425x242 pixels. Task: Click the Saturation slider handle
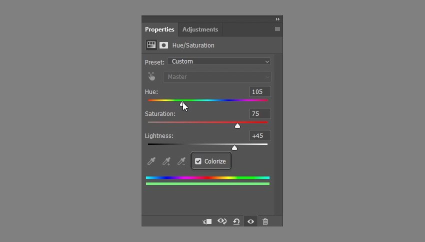[237, 125]
